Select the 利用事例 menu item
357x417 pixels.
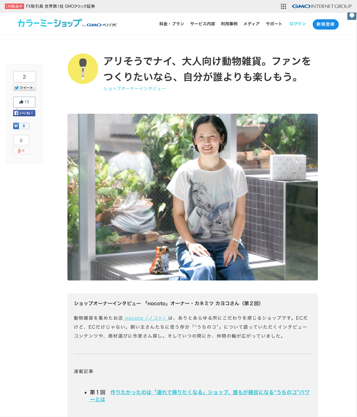229,24
